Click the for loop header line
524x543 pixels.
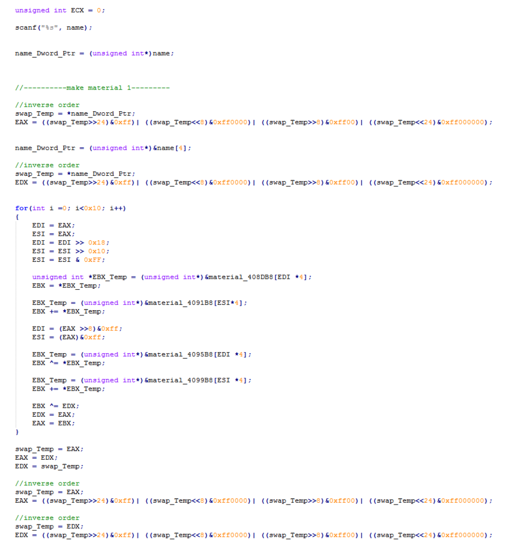(x=70, y=208)
